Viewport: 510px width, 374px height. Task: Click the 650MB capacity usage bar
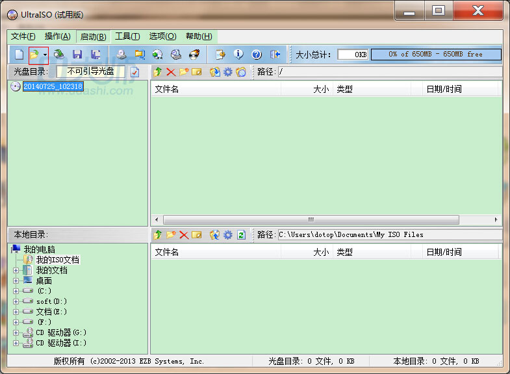click(x=435, y=55)
